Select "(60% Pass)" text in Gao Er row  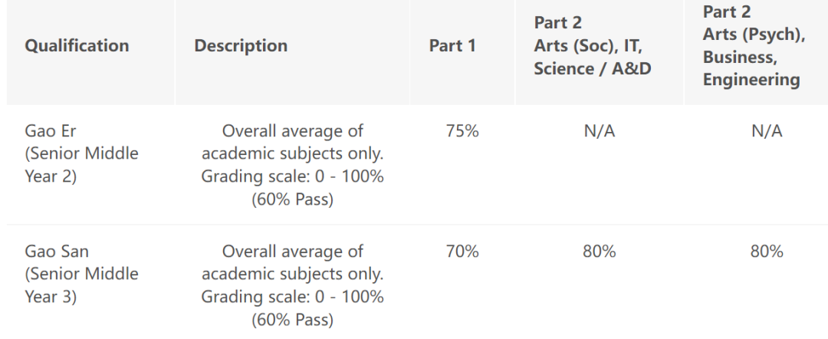click(x=292, y=199)
